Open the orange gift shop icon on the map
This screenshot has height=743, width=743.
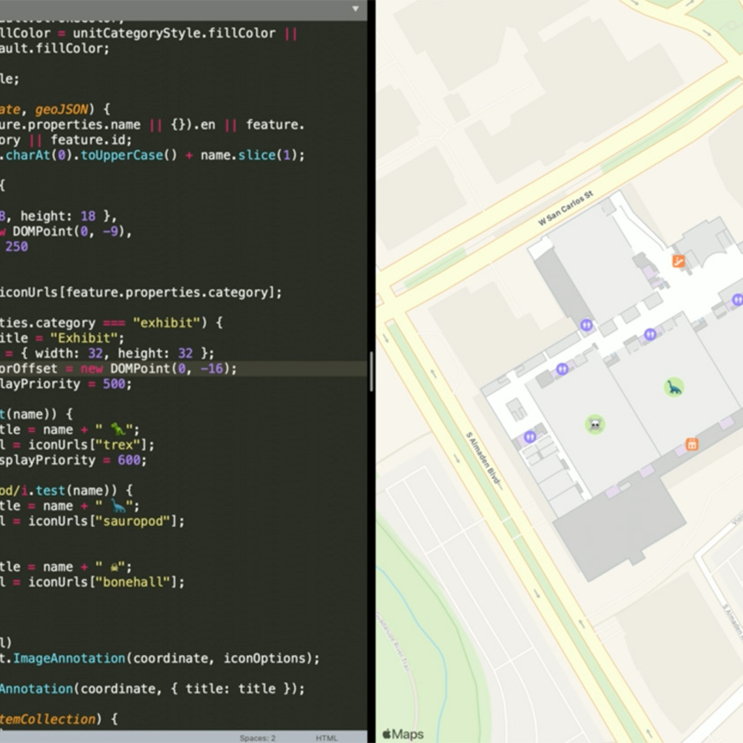pos(692,444)
